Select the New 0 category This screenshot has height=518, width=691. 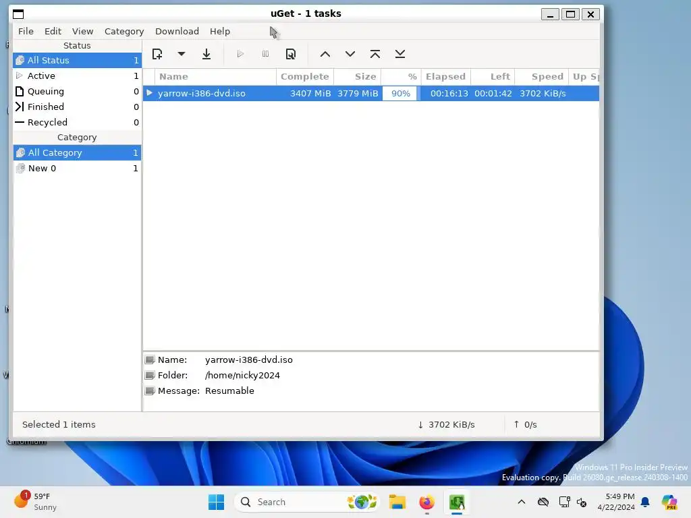77,168
